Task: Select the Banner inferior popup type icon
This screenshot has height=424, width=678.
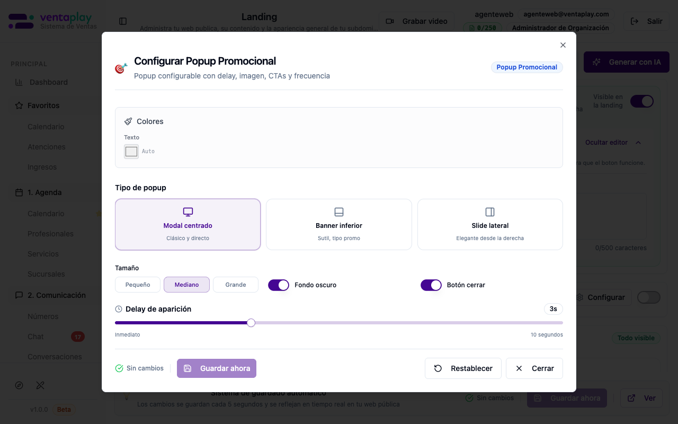Action: pyautogui.click(x=338, y=211)
